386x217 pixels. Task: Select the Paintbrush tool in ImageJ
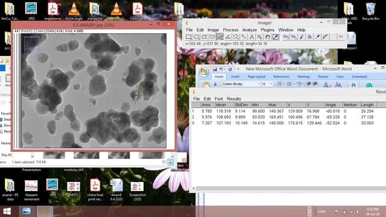(302, 37)
